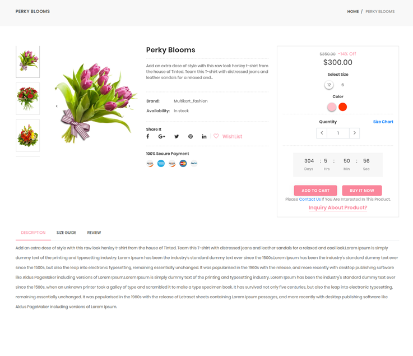Decrease quantity with the left arrow
The width and height of the screenshot is (413, 356).
(322, 133)
